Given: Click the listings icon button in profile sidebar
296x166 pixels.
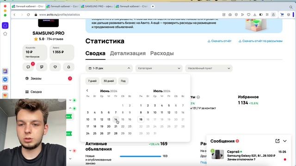Looking at the screenshot, I should tap(42, 67).
